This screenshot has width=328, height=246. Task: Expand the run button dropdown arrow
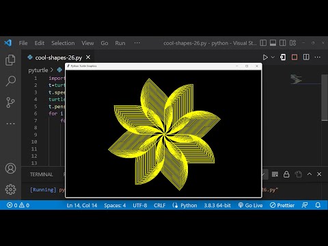(273, 57)
